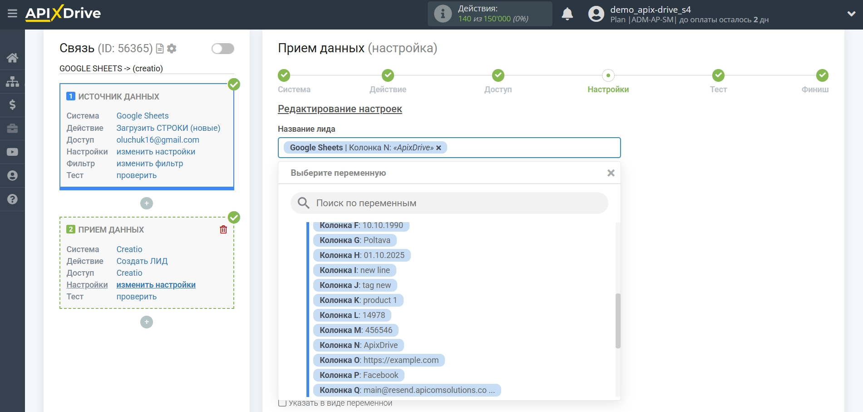Open the home icon in the sidebar
863x412 pixels.
tap(12, 58)
